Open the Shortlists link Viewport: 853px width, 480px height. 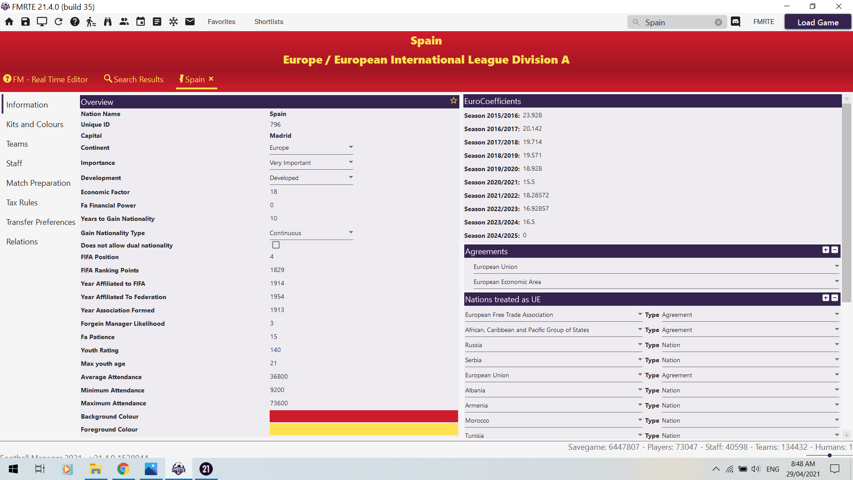pyautogui.click(x=268, y=22)
